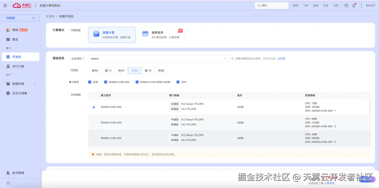This screenshot has height=188, width=379.
Task: Click the 开发机 breadcrumb link
Action: click(x=50, y=16)
